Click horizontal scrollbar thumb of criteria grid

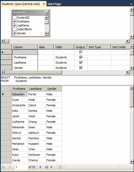coord(33,72)
